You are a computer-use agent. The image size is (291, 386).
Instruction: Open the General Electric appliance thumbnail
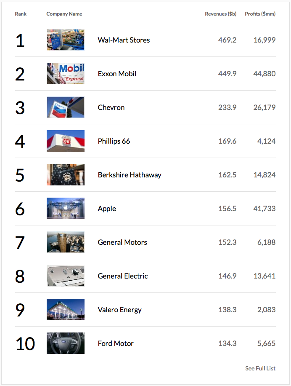click(x=65, y=276)
